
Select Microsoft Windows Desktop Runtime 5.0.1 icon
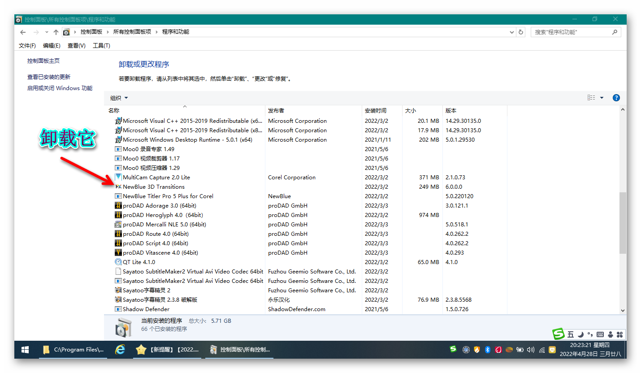[x=118, y=140]
